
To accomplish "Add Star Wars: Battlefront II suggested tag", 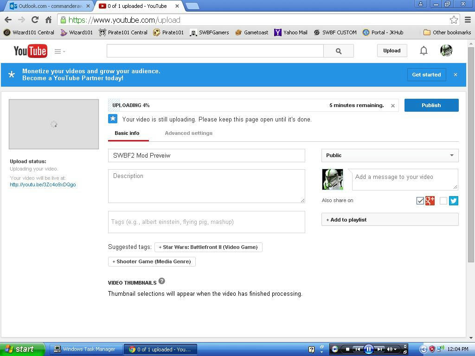I will click(x=208, y=247).
